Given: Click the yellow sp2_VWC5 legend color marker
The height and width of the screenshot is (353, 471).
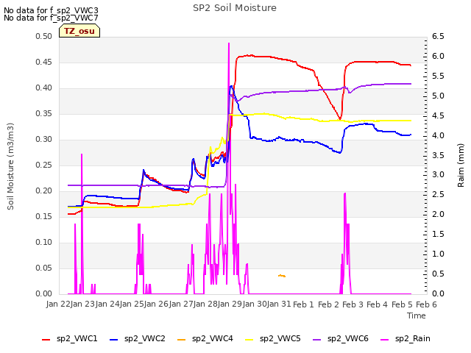Looking at the screenshot, I should [x=249, y=340].
